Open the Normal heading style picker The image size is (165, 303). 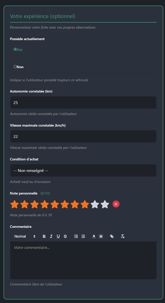pos(25,236)
